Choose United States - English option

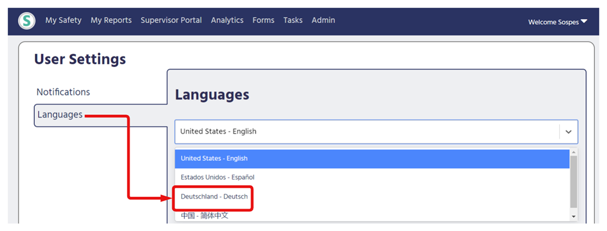tap(372, 158)
